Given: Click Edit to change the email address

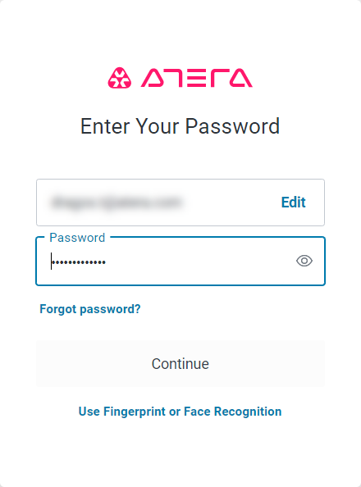Looking at the screenshot, I should point(293,203).
